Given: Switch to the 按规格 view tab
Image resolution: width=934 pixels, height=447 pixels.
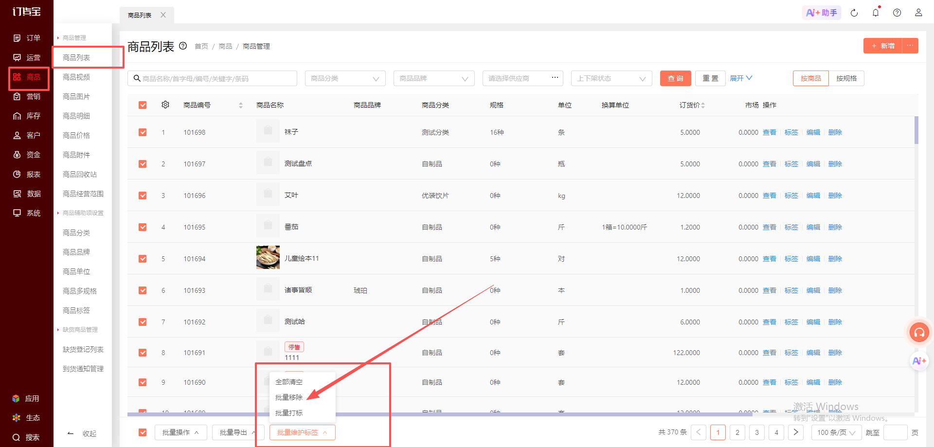Looking at the screenshot, I should [x=846, y=78].
